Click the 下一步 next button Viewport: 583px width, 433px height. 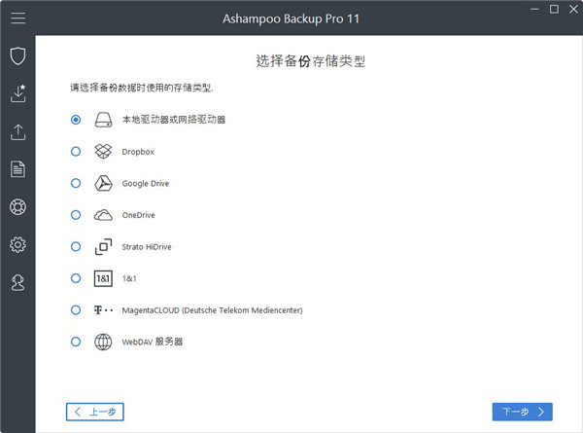[x=523, y=412]
